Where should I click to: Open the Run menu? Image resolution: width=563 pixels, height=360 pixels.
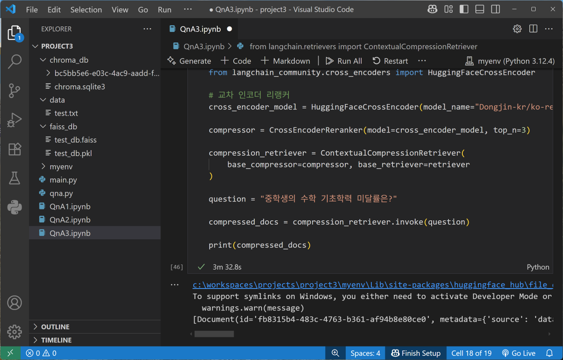point(164,10)
